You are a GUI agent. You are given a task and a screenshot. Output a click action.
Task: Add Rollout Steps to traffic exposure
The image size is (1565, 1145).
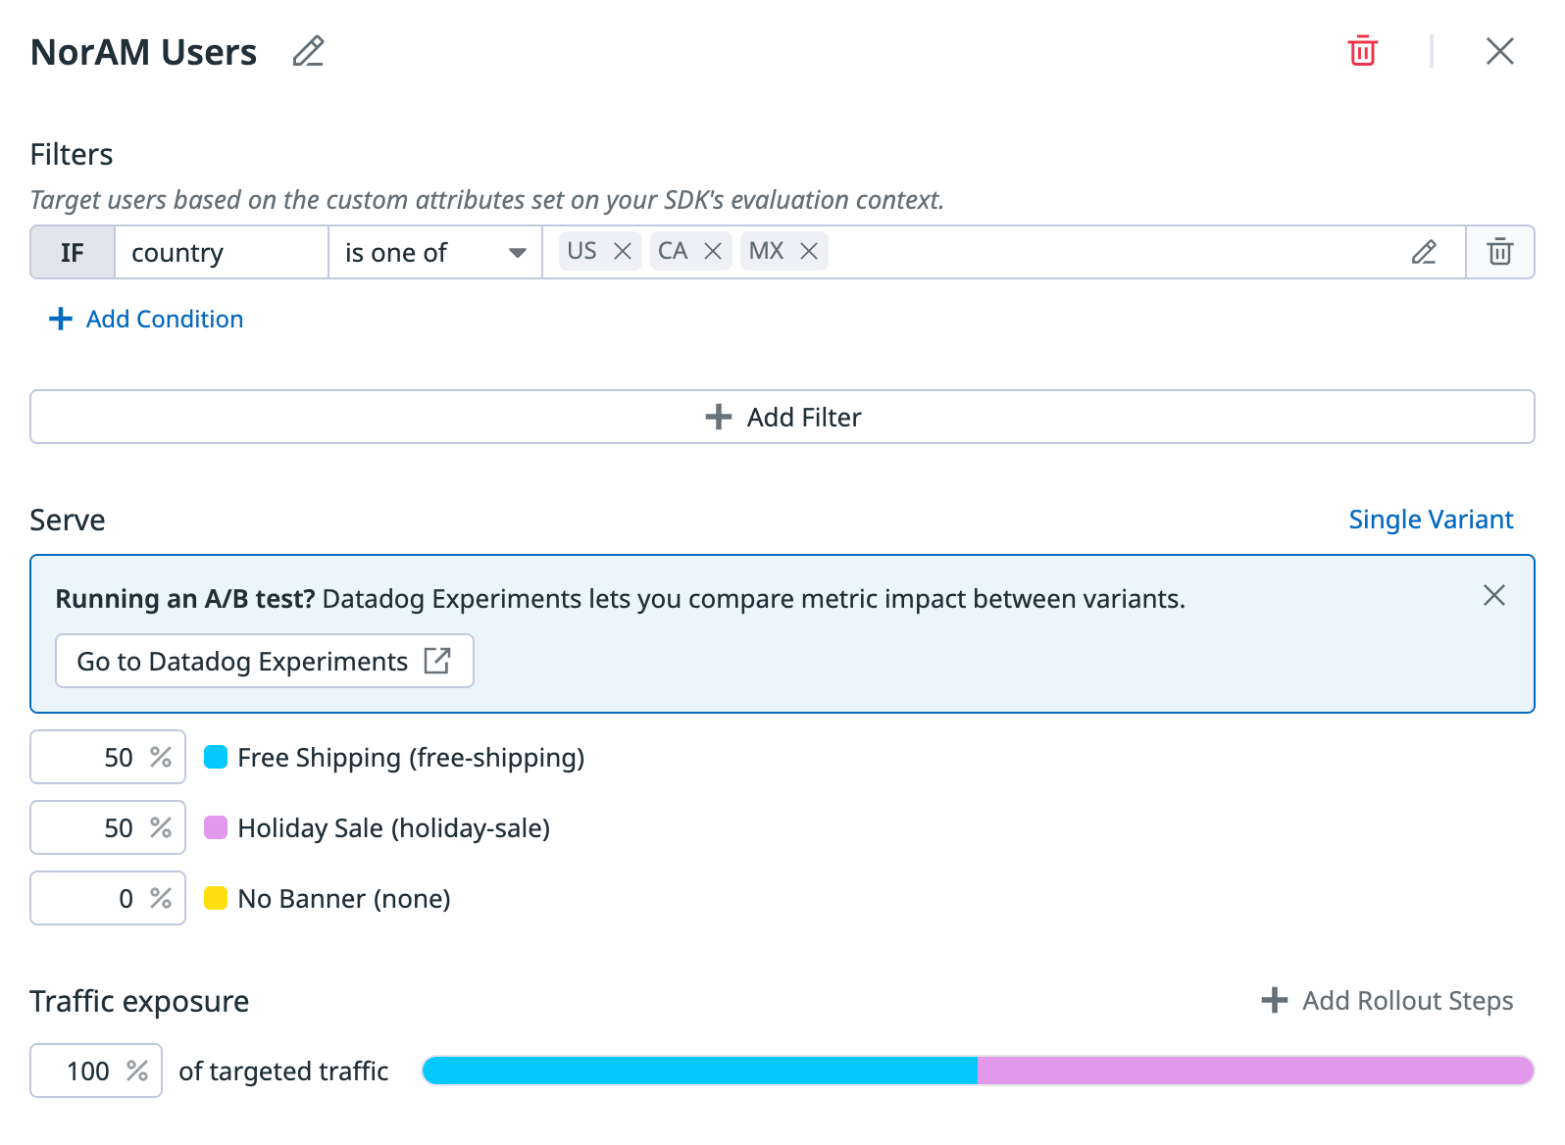[1388, 1001]
